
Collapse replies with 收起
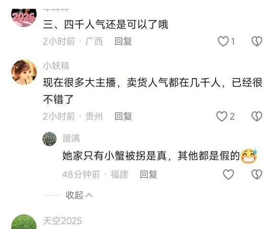tap(74, 195)
